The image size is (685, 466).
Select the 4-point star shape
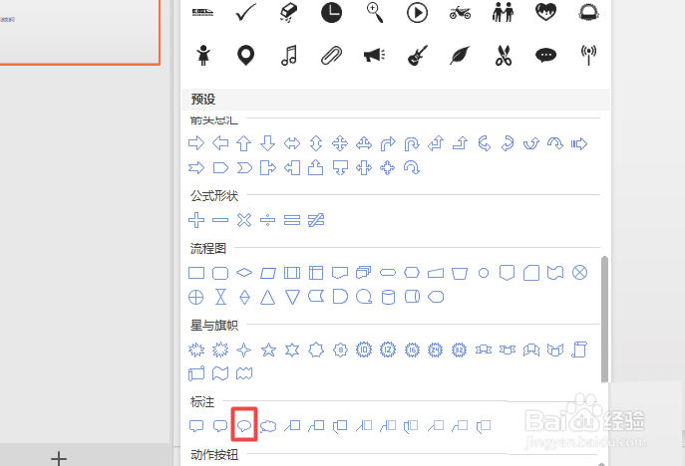pyautogui.click(x=243, y=349)
